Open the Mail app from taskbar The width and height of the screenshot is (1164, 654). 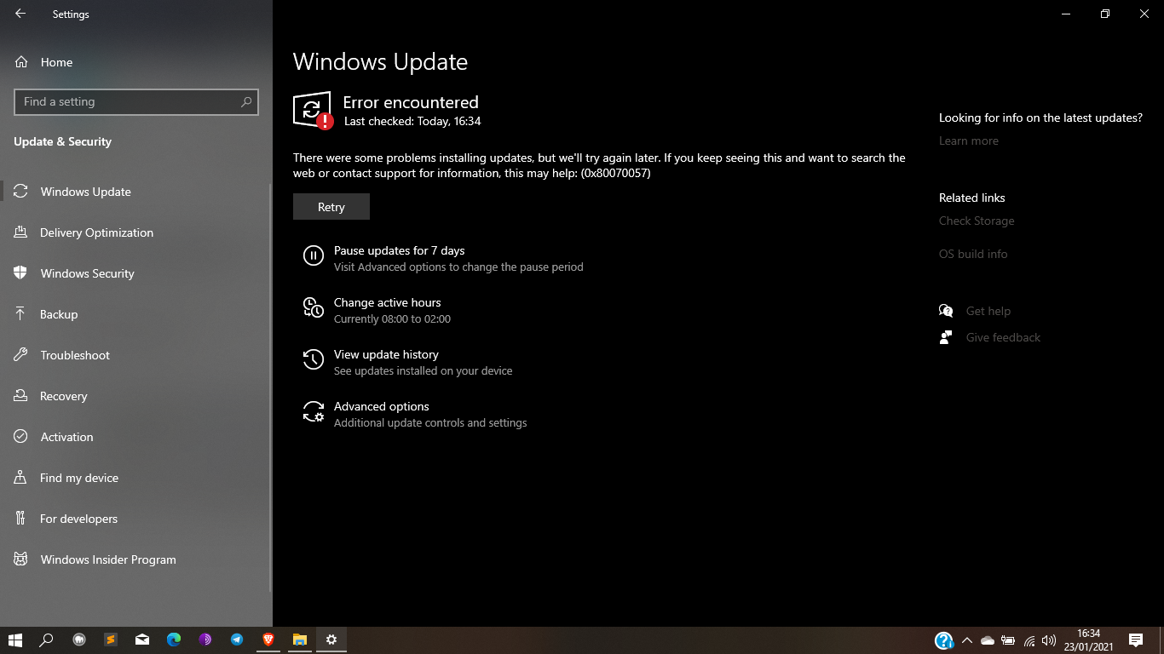coord(142,640)
